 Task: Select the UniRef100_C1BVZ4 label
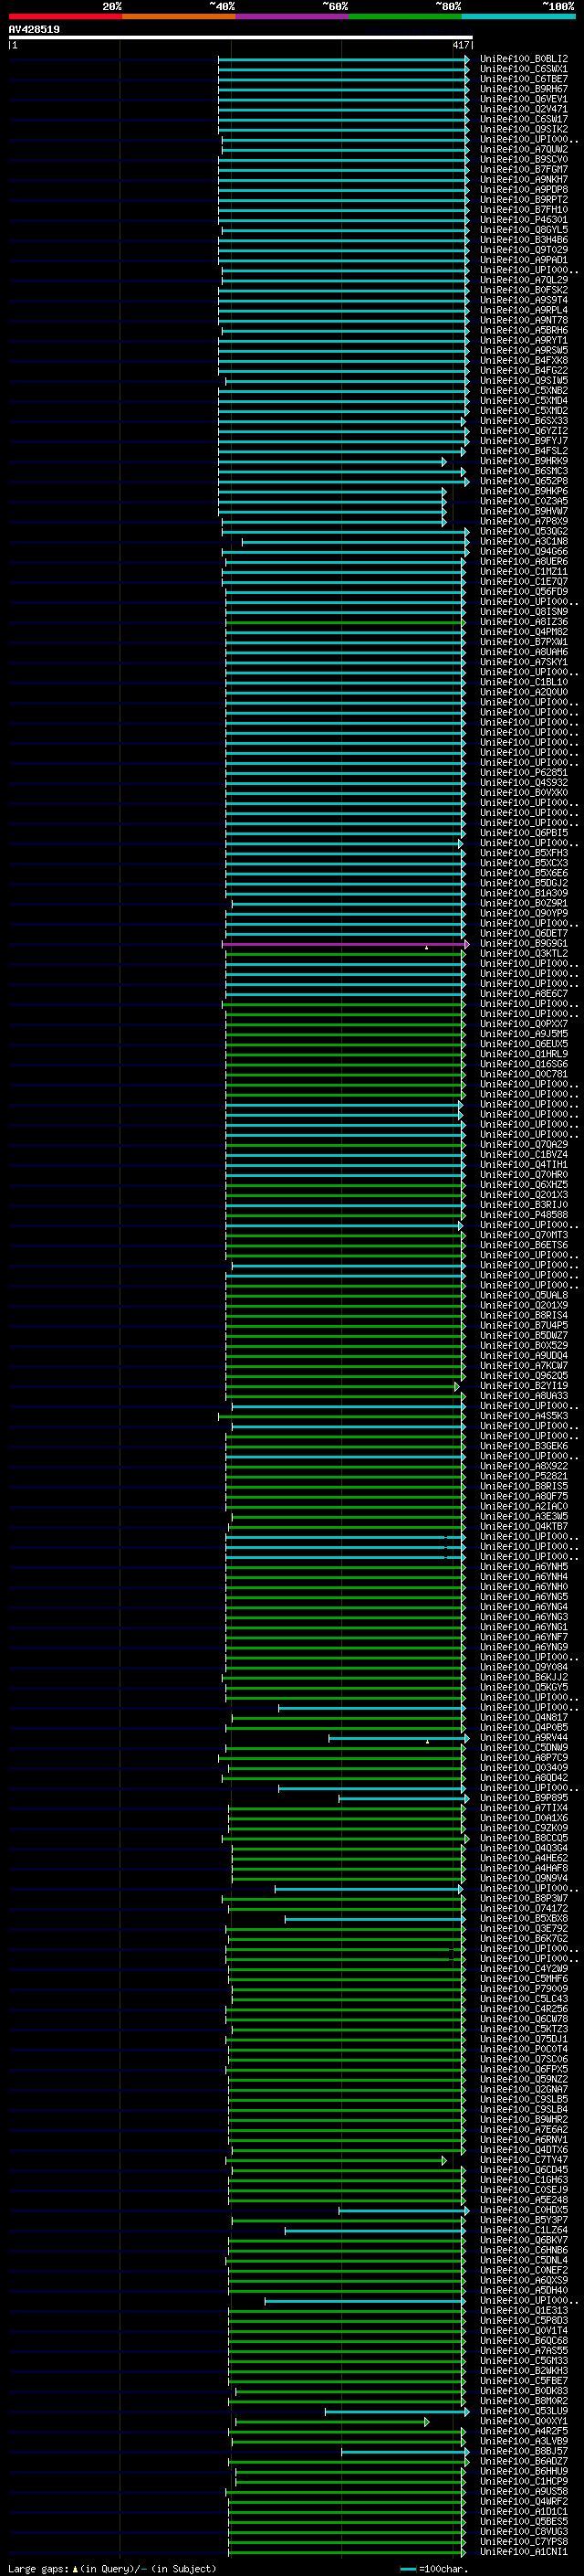pyautogui.click(x=524, y=1155)
